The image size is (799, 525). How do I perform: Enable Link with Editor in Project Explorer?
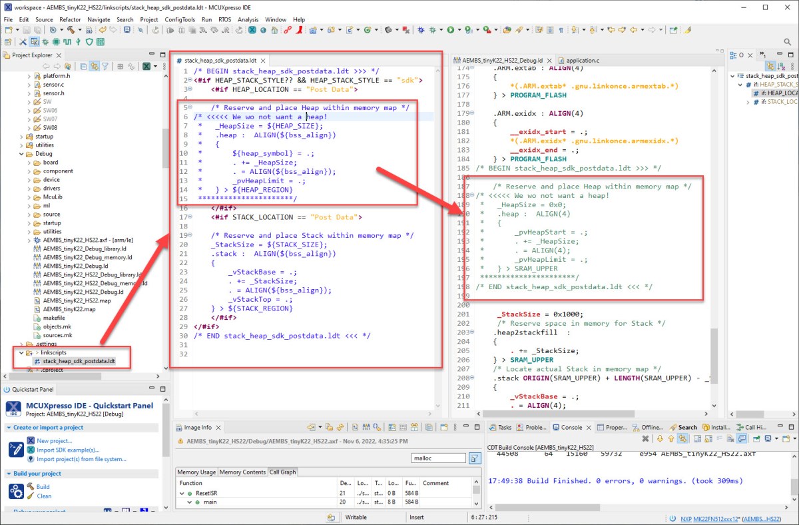point(95,66)
